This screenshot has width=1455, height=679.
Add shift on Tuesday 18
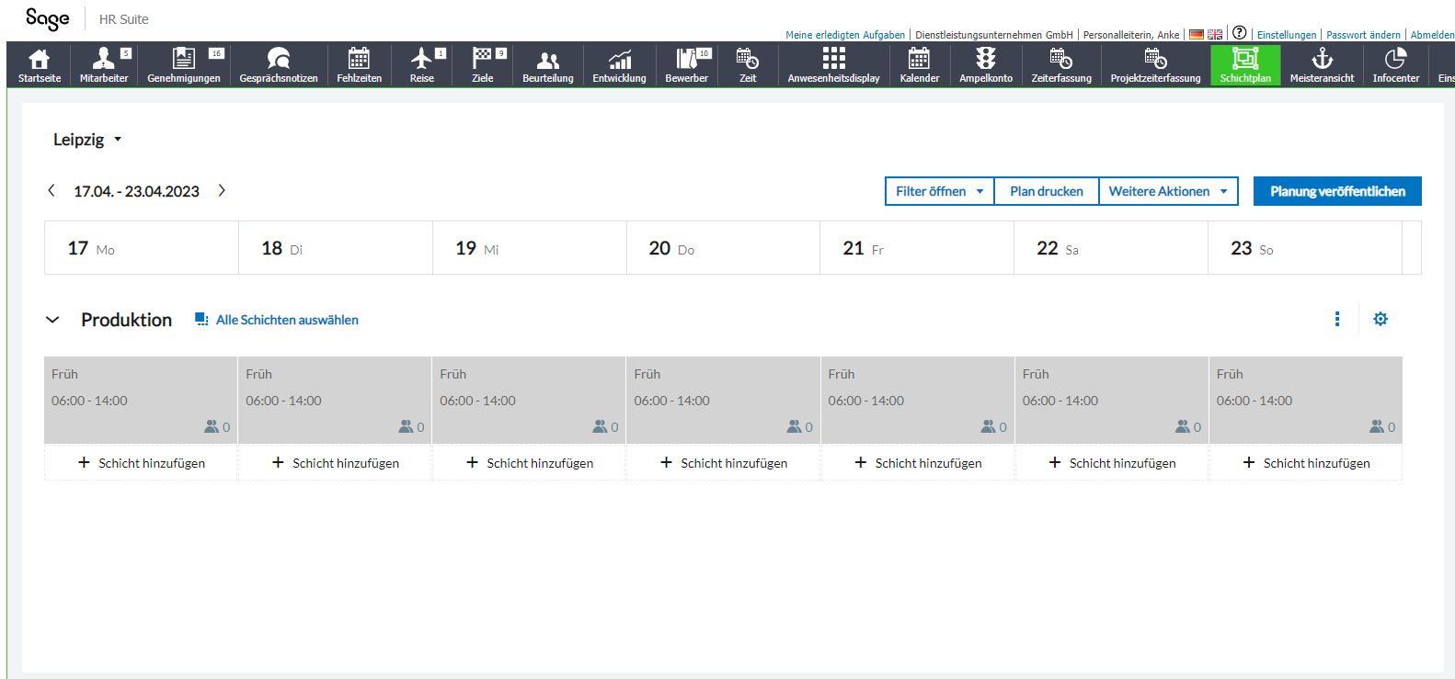pyautogui.click(x=335, y=463)
